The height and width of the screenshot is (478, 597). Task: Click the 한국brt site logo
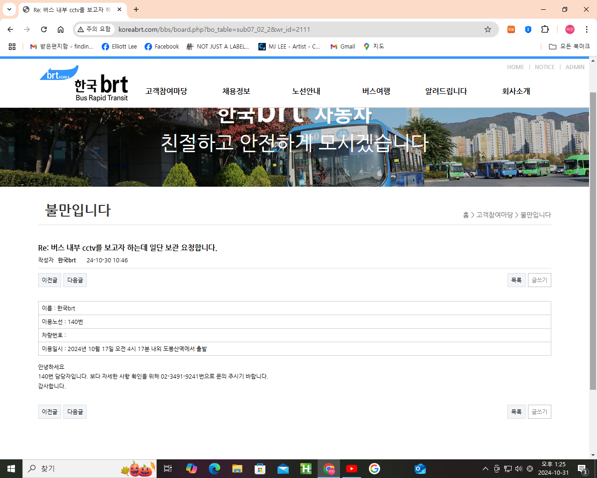[83, 83]
